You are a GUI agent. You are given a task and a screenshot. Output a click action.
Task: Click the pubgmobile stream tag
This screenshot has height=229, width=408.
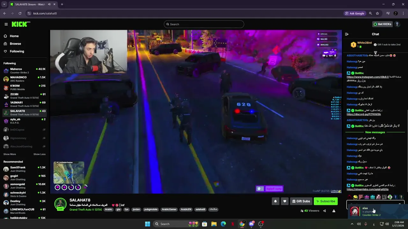pos(151,210)
